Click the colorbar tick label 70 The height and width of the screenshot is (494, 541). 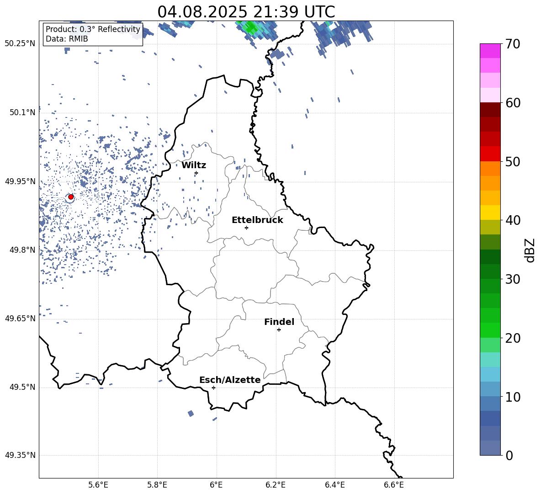click(x=513, y=44)
